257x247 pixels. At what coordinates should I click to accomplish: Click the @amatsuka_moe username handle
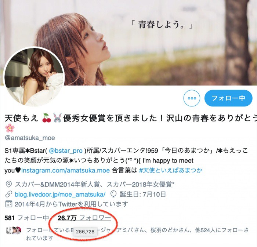(30, 138)
